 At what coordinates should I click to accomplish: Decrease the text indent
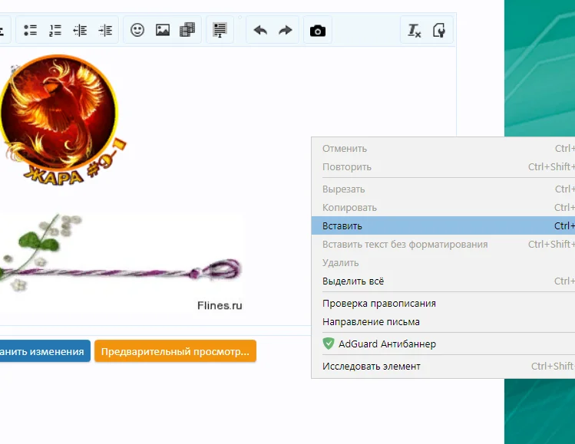click(80, 30)
